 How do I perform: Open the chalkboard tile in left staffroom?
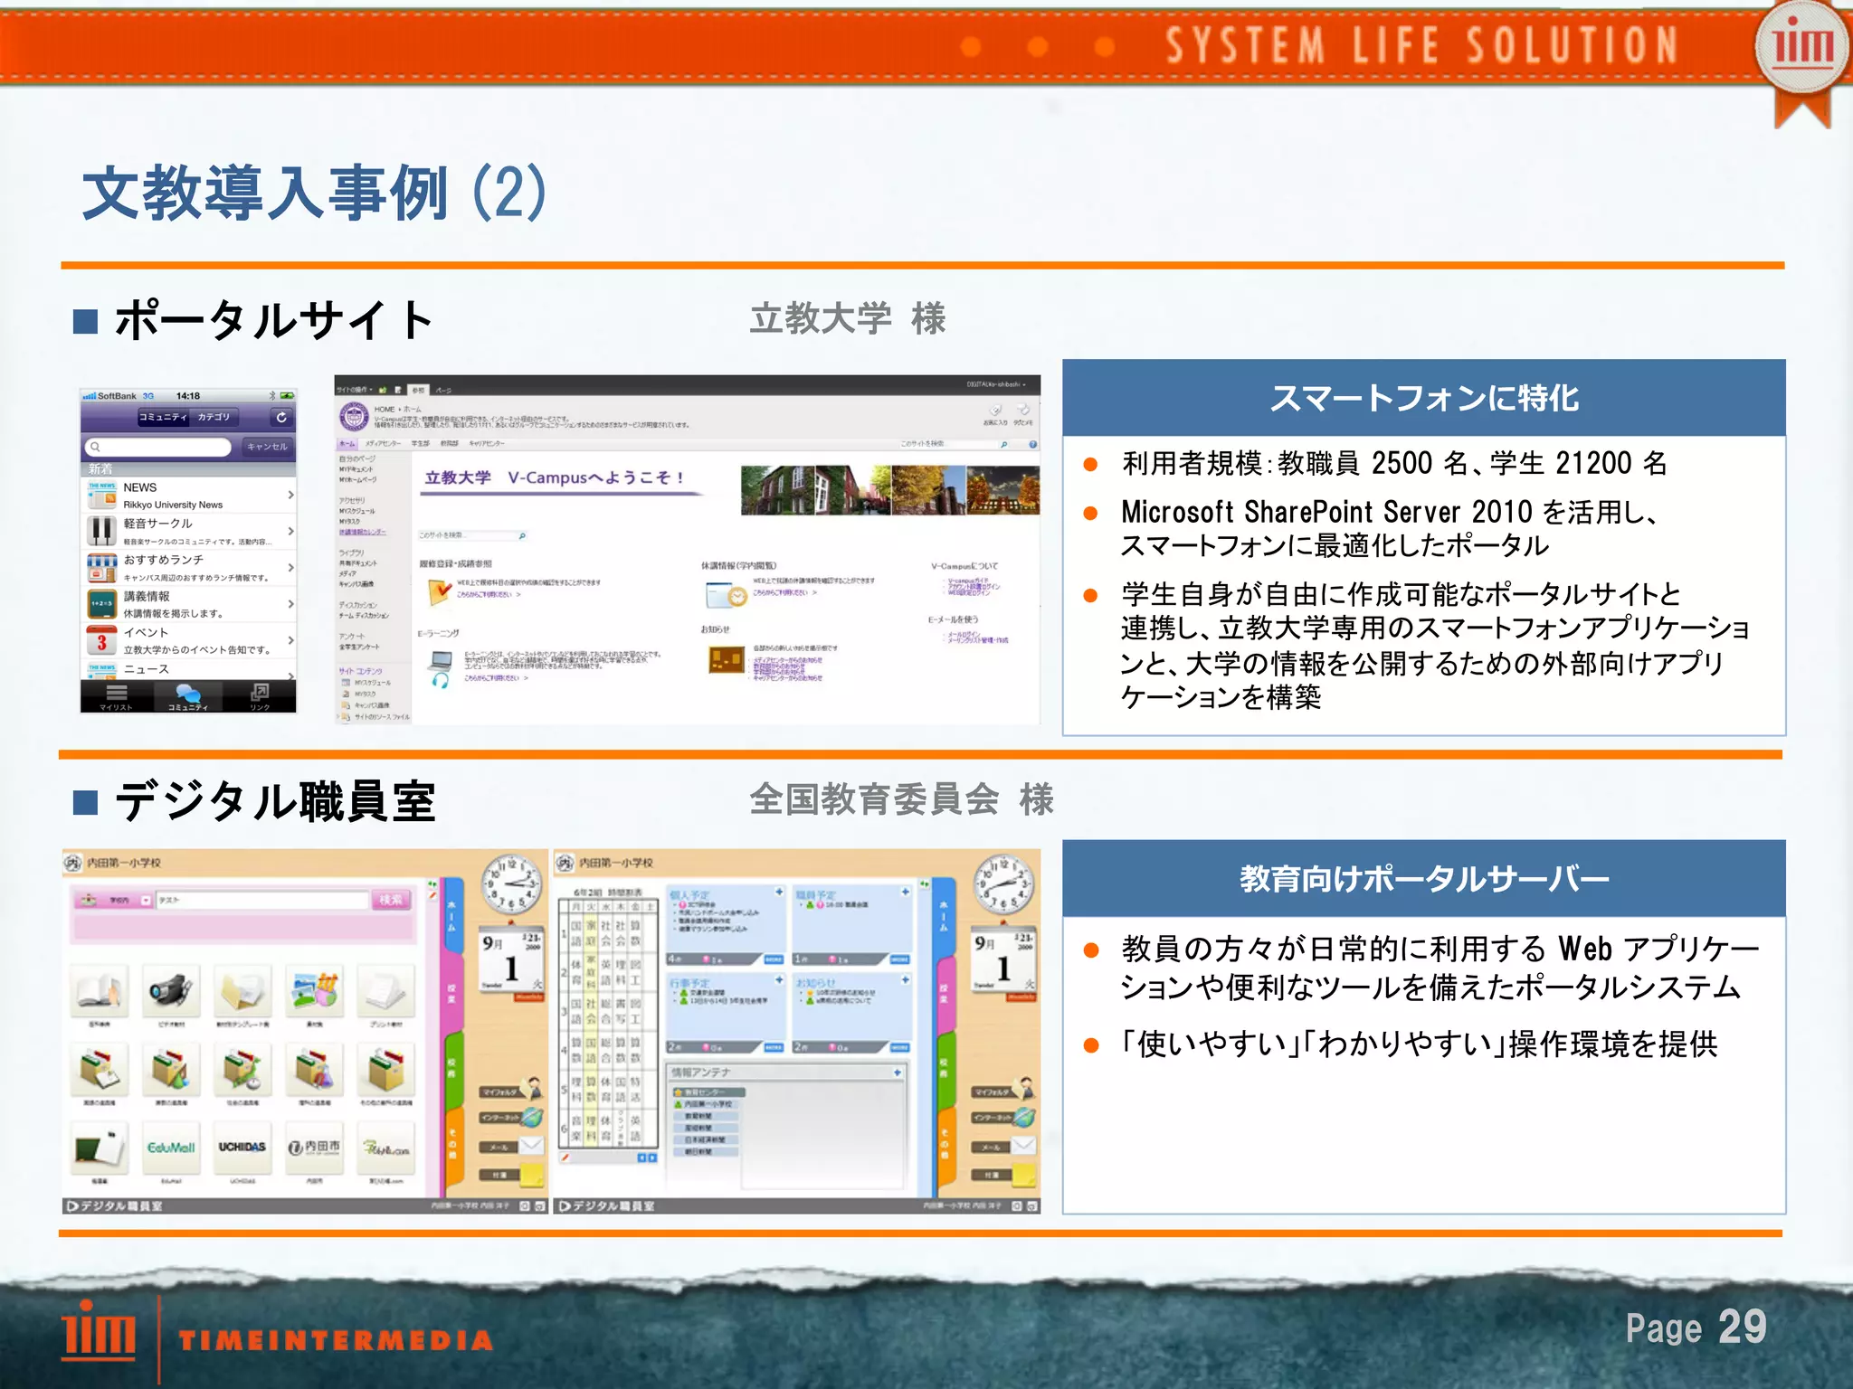click(x=100, y=1147)
